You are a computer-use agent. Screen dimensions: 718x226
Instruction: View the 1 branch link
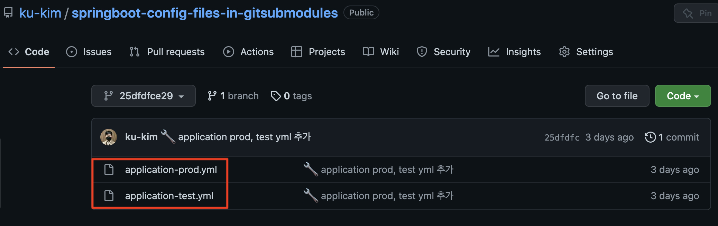pyautogui.click(x=233, y=96)
